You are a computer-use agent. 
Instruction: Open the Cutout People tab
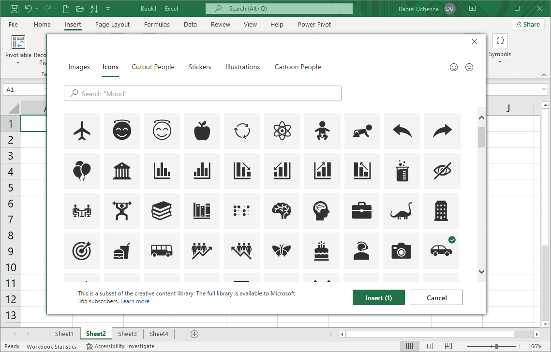(153, 67)
